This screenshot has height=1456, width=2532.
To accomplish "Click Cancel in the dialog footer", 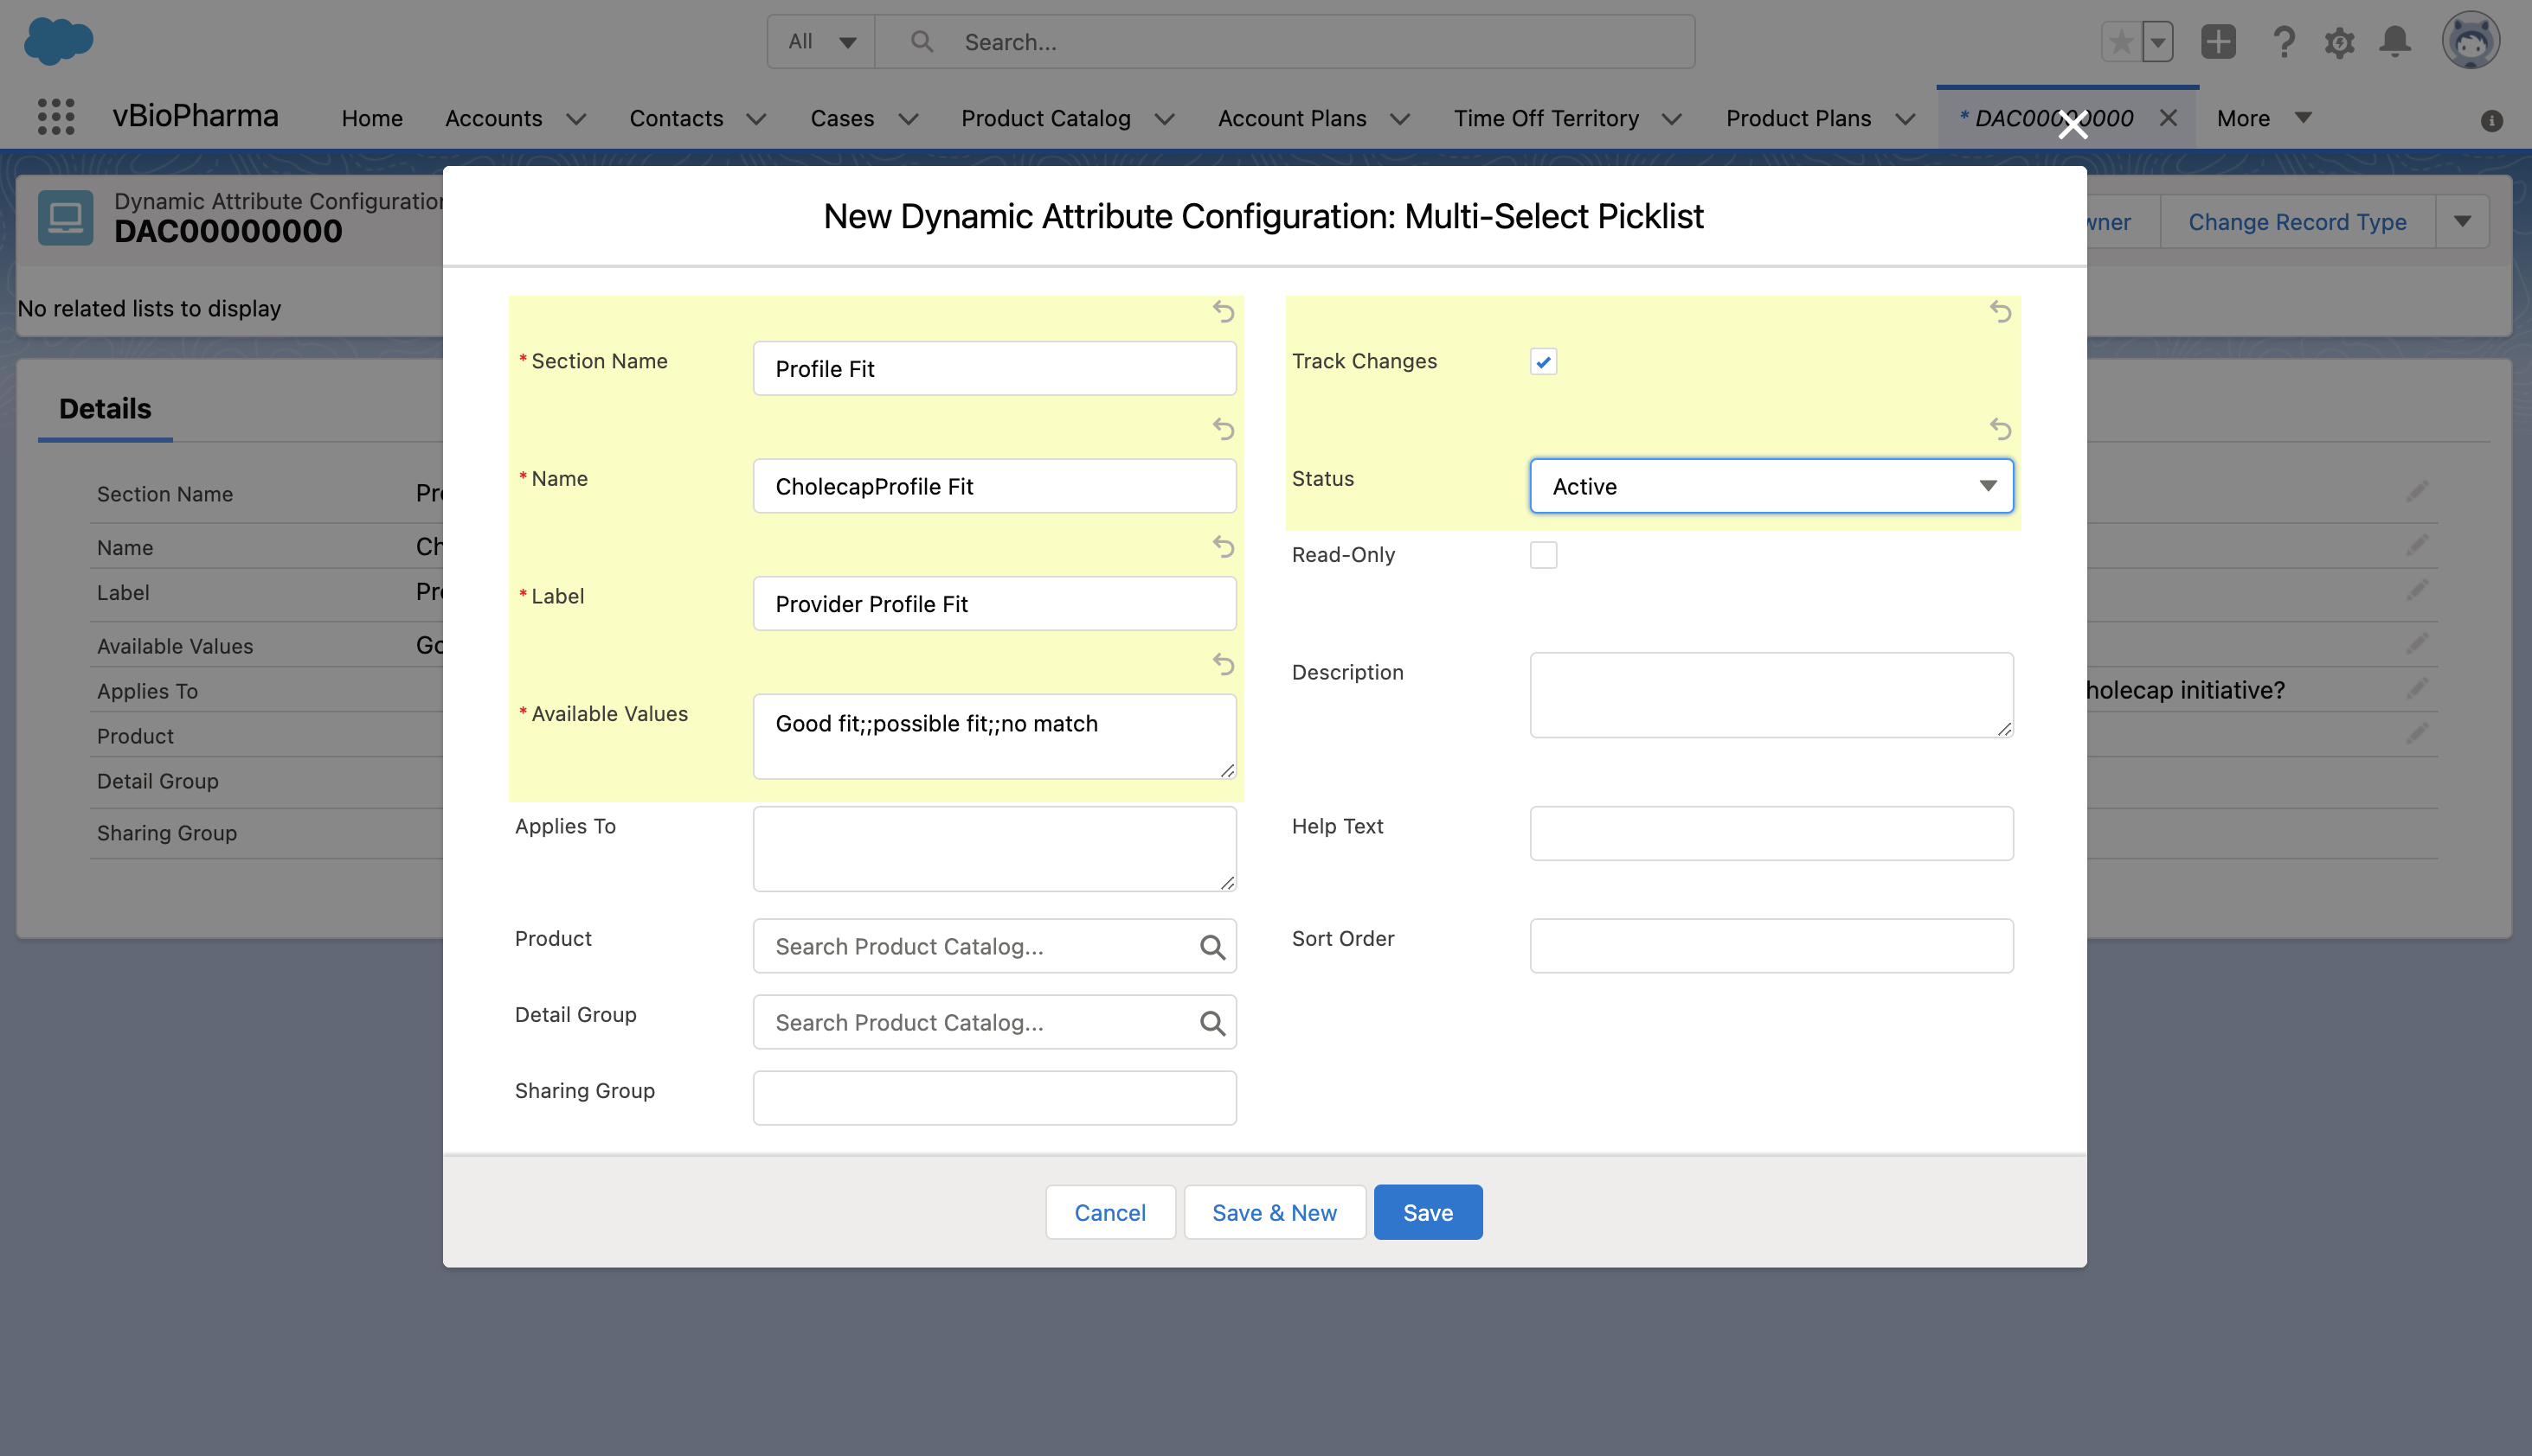I will click(x=1110, y=1212).
